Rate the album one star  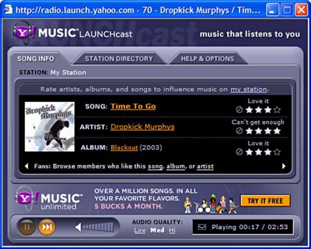(249, 152)
